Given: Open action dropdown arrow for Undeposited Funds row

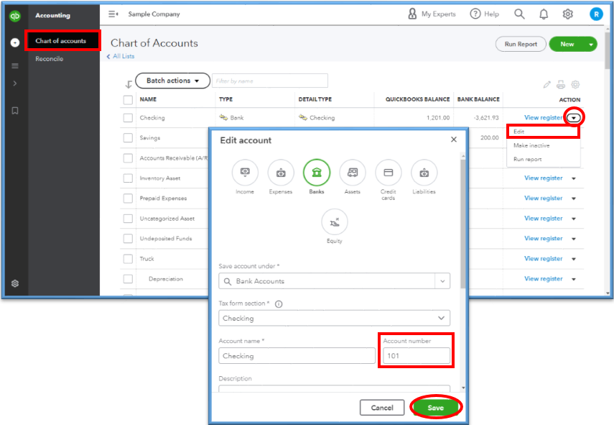Looking at the screenshot, I should pos(574,239).
